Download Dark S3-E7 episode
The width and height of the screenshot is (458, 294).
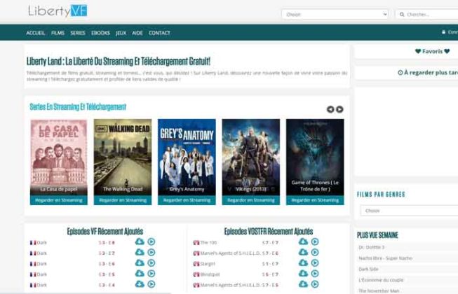coord(140,252)
